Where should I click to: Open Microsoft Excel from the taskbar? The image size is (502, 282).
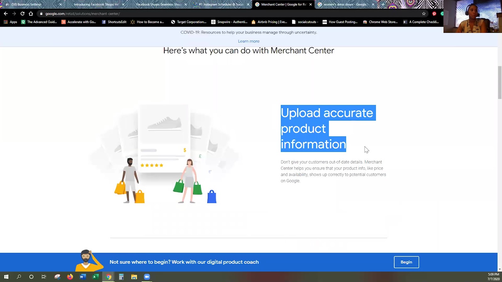(96, 277)
